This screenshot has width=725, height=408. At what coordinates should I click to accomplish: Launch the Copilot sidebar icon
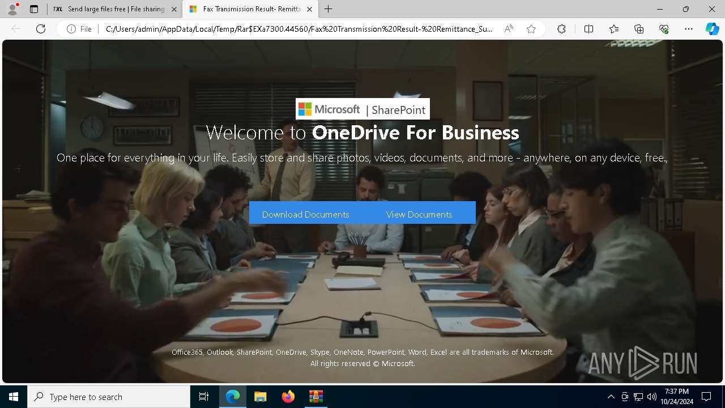pos(712,29)
